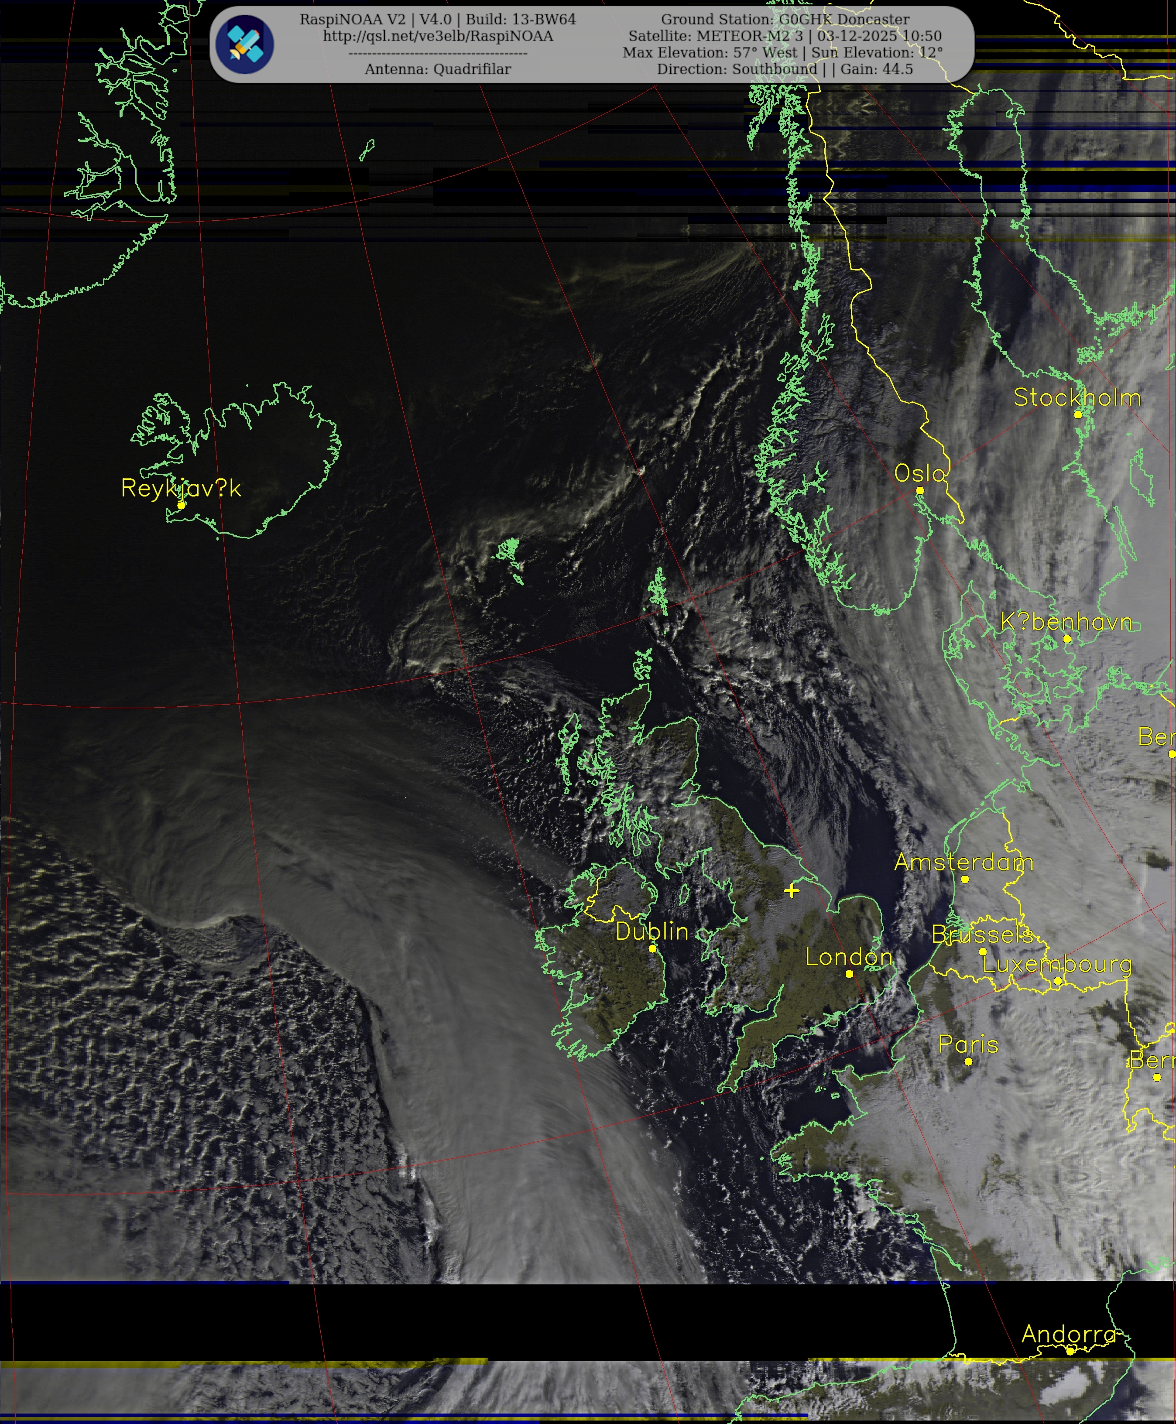Click the Antenna: Quadrifilar text
The height and width of the screenshot is (1424, 1176).
(438, 69)
